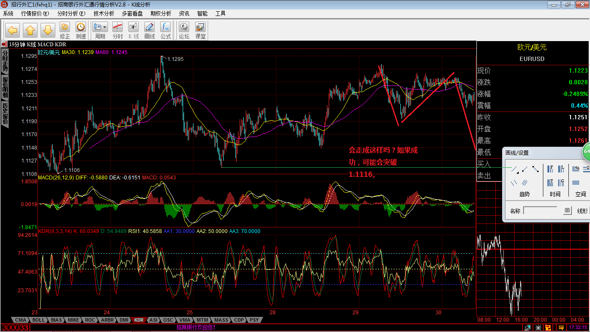The image size is (590, 332).
Task: Select the line segment drawing tool
Action: [x=536, y=169]
